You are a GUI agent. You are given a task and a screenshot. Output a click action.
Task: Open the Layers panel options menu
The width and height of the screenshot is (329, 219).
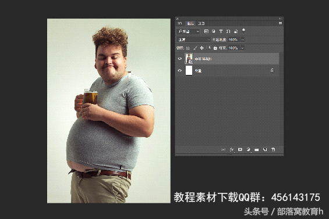tap(280, 23)
